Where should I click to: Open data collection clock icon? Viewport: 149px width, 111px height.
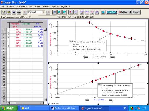point(103,12)
